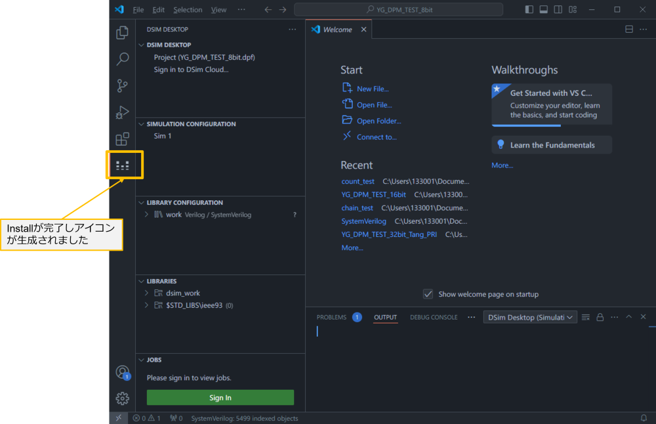Toggle the bottom panel layout icon

pos(543,10)
